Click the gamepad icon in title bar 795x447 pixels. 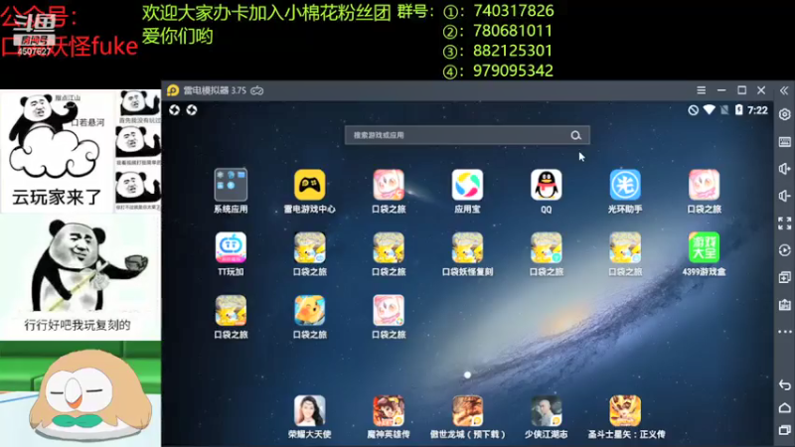coord(257,90)
